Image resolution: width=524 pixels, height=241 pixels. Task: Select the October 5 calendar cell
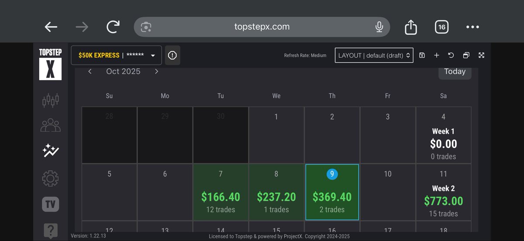click(109, 192)
